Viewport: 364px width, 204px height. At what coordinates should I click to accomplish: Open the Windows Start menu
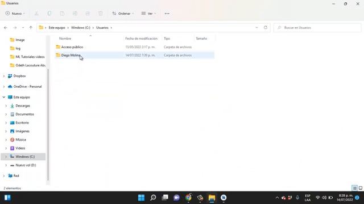coord(141,198)
